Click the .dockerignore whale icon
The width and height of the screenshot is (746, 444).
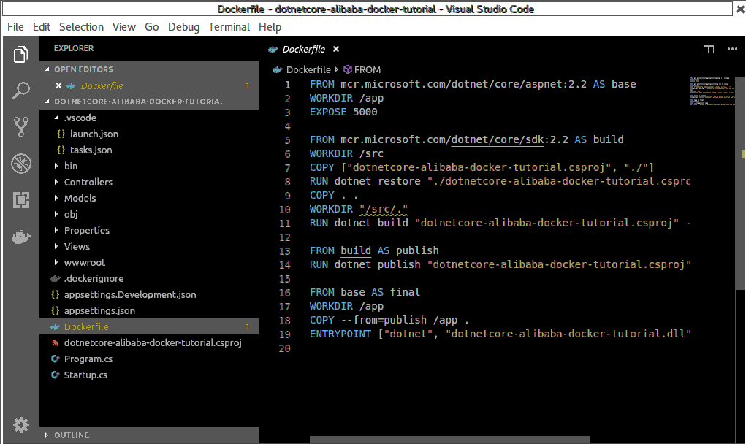[x=56, y=278]
